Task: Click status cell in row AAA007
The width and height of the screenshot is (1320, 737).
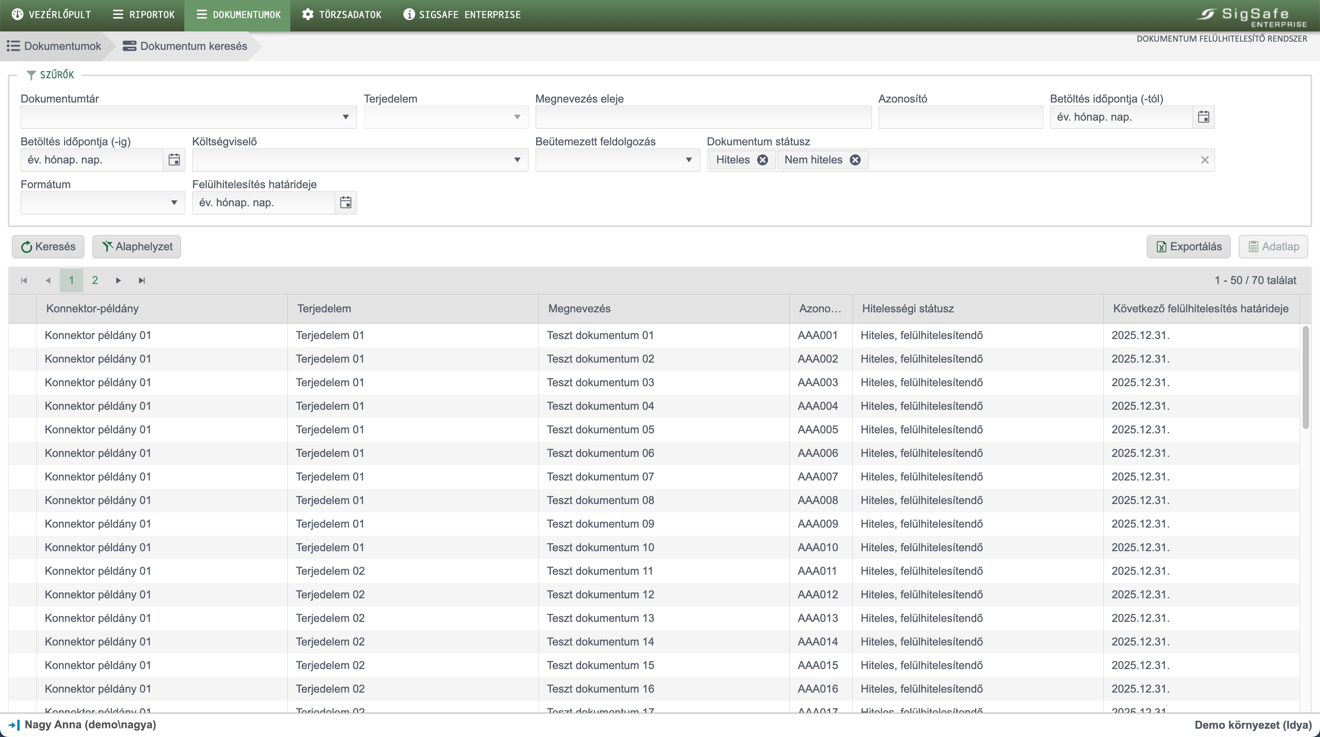Action: pyautogui.click(x=978, y=477)
